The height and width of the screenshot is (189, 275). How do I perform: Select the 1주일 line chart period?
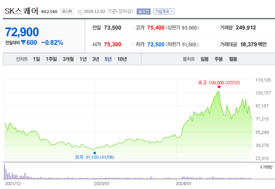pyautogui.click(x=51, y=59)
